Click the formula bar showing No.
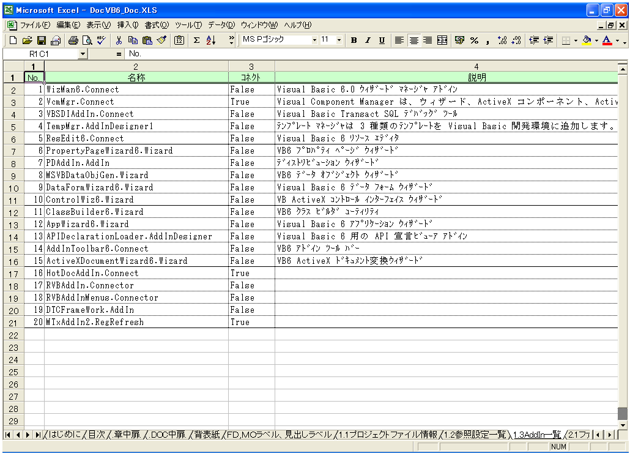Viewport: 630px width, 453px height. (x=376, y=54)
